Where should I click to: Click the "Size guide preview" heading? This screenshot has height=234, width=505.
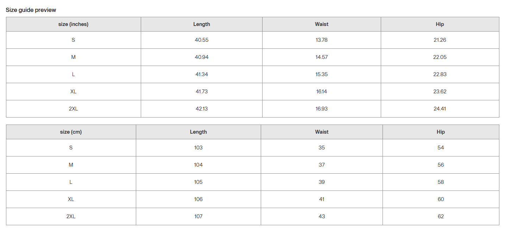tap(31, 10)
